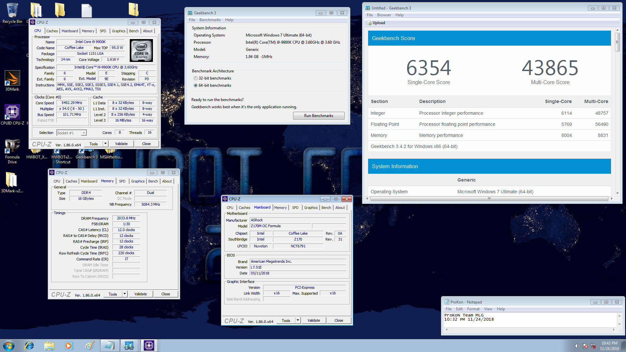The height and width of the screenshot is (352, 626).
Task: Click horizontal scrollbar in Geekbench results
Action: click(x=489, y=198)
